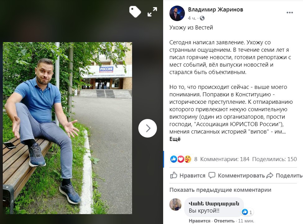Viewport: 303px width, 224px height.
Task: Click the blue like reaction icon
Action: tap(173, 159)
